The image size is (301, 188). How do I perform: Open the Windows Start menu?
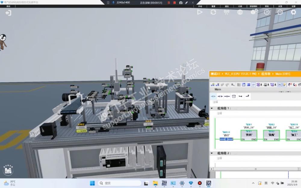(x=92, y=183)
